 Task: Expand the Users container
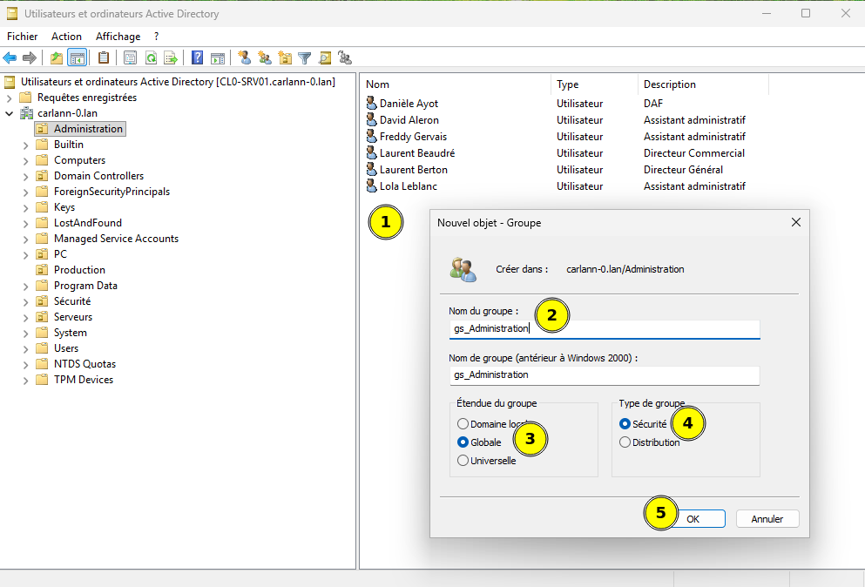pos(25,349)
